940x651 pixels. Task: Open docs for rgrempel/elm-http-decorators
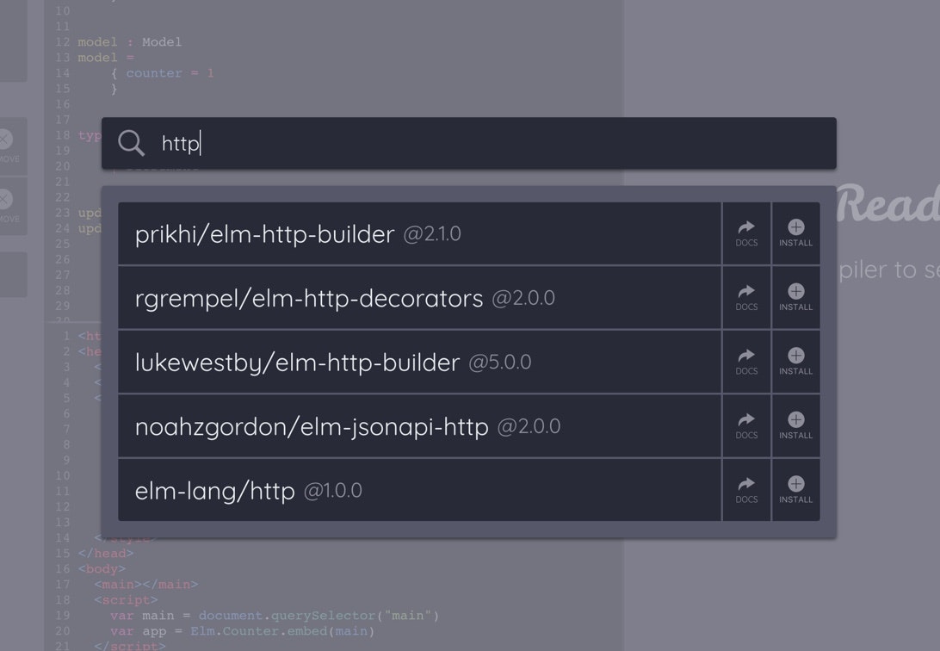746,298
